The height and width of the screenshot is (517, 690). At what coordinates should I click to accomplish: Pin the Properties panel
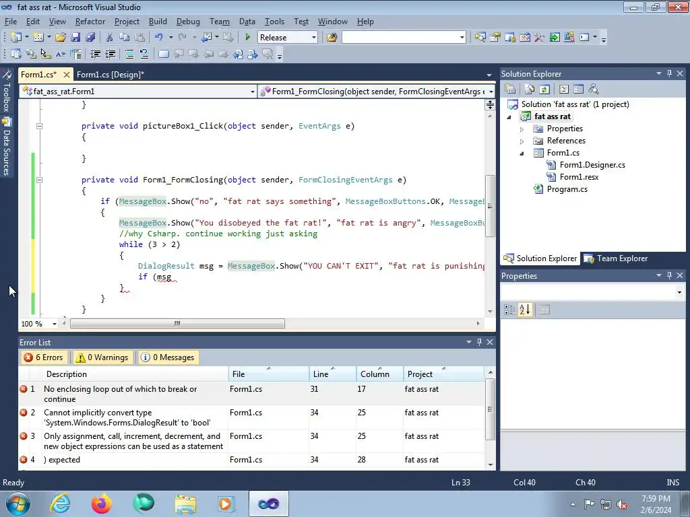coord(669,275)
